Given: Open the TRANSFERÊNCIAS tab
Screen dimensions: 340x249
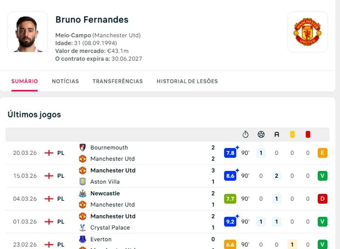Looking at the screenshot, I should [117, 81].
